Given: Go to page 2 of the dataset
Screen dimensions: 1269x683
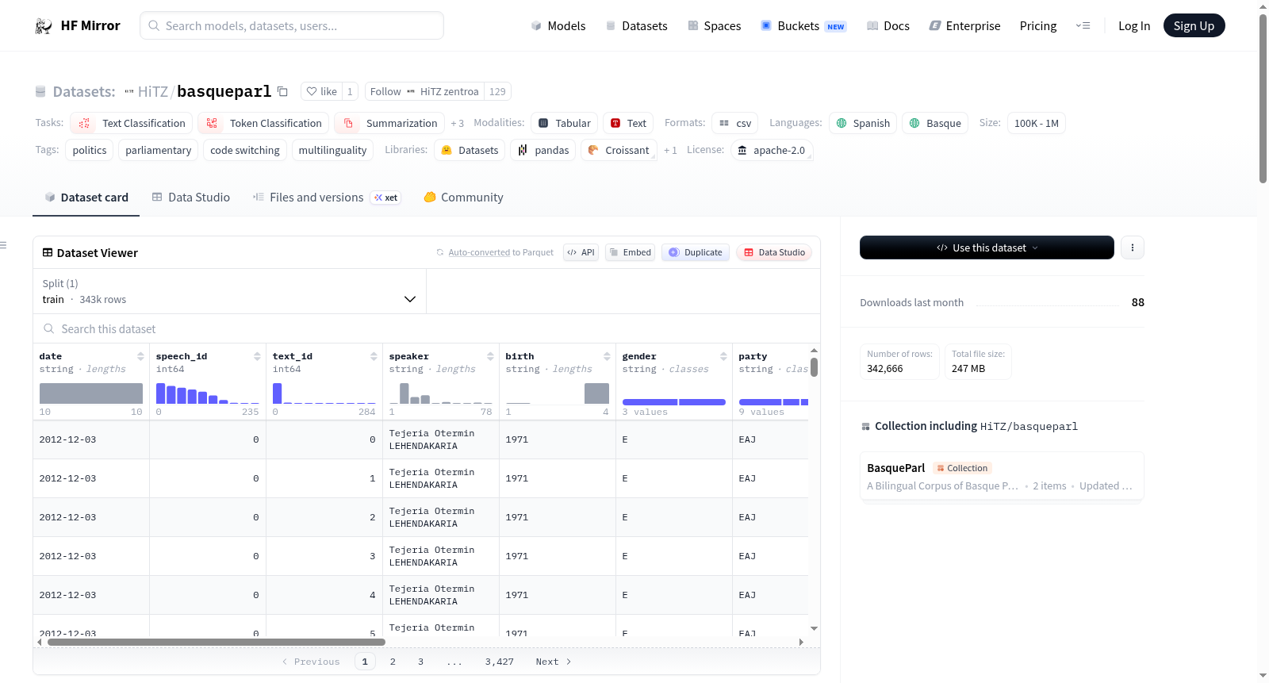Looking at the screenshot, I should click(x=393, y=662).
